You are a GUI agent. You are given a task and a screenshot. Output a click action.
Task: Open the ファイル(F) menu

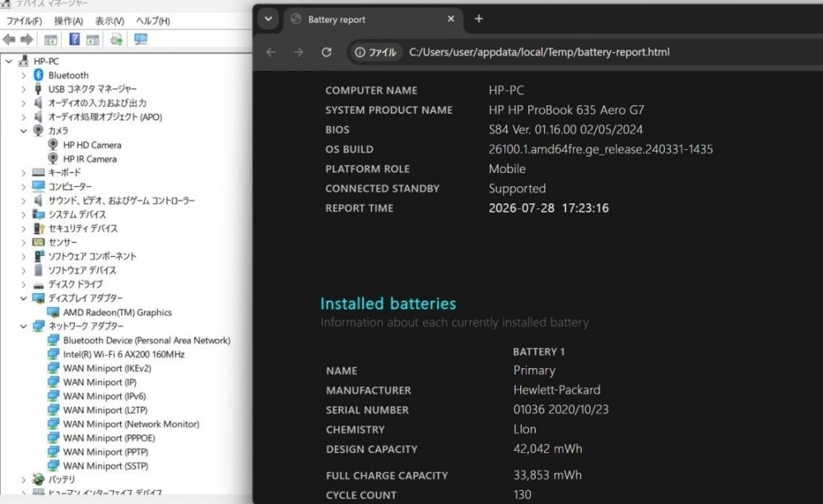tap(24, 21)
